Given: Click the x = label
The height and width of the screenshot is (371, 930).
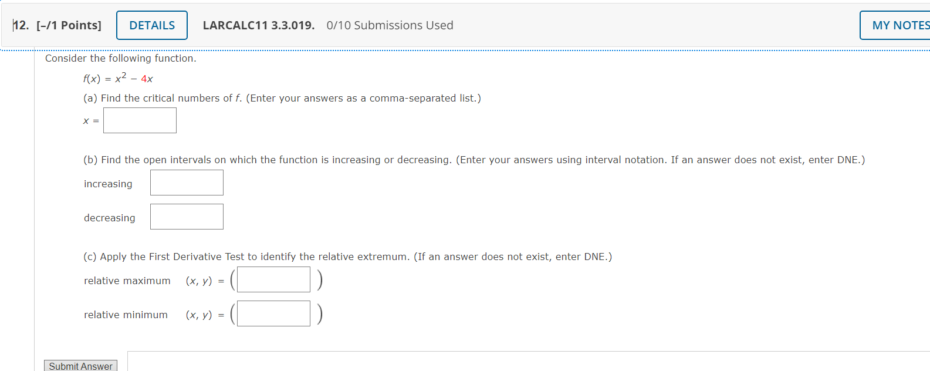Looking at the screenshot, I should (x=90, y=120).
